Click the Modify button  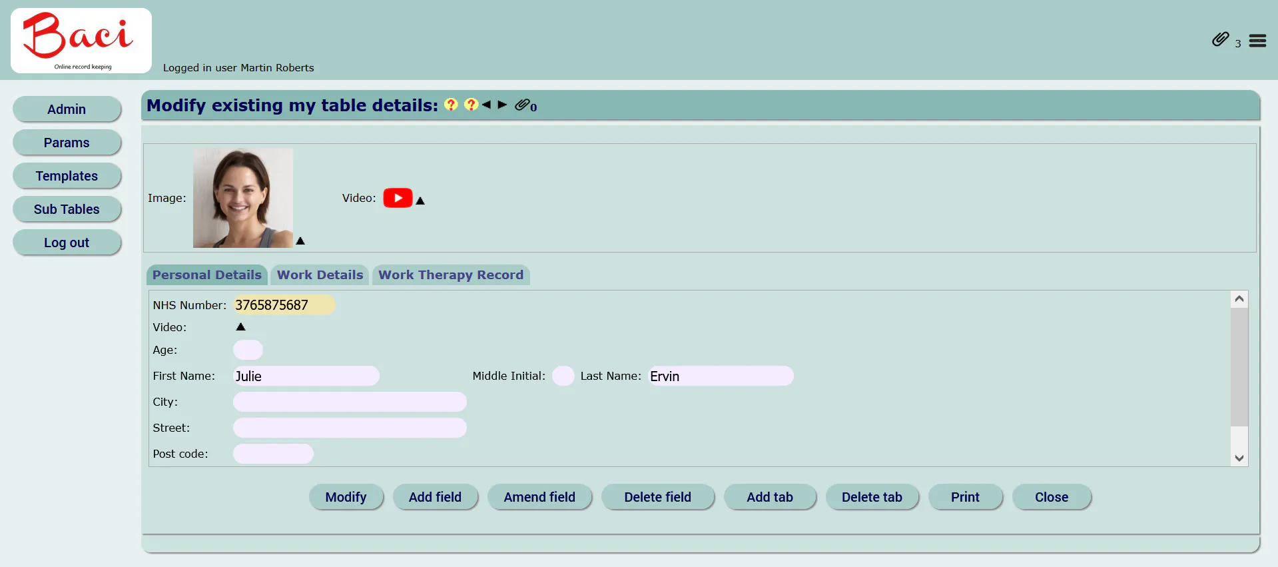click(x=346, y=497)
